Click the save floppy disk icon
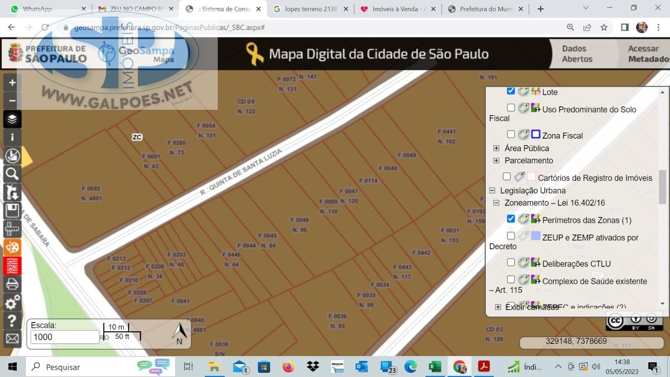This screenshot has height=377, width=670. pyautogui.click(x=12, y=211)
